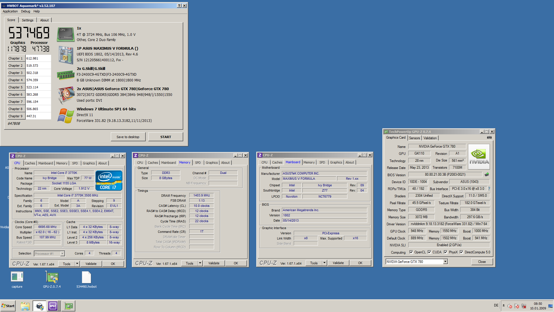
Task: Click the HWBOT Aquamark taskbar button
Action: (40, 306)
